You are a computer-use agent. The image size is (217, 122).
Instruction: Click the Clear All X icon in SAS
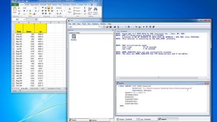(x=147, y=27)
